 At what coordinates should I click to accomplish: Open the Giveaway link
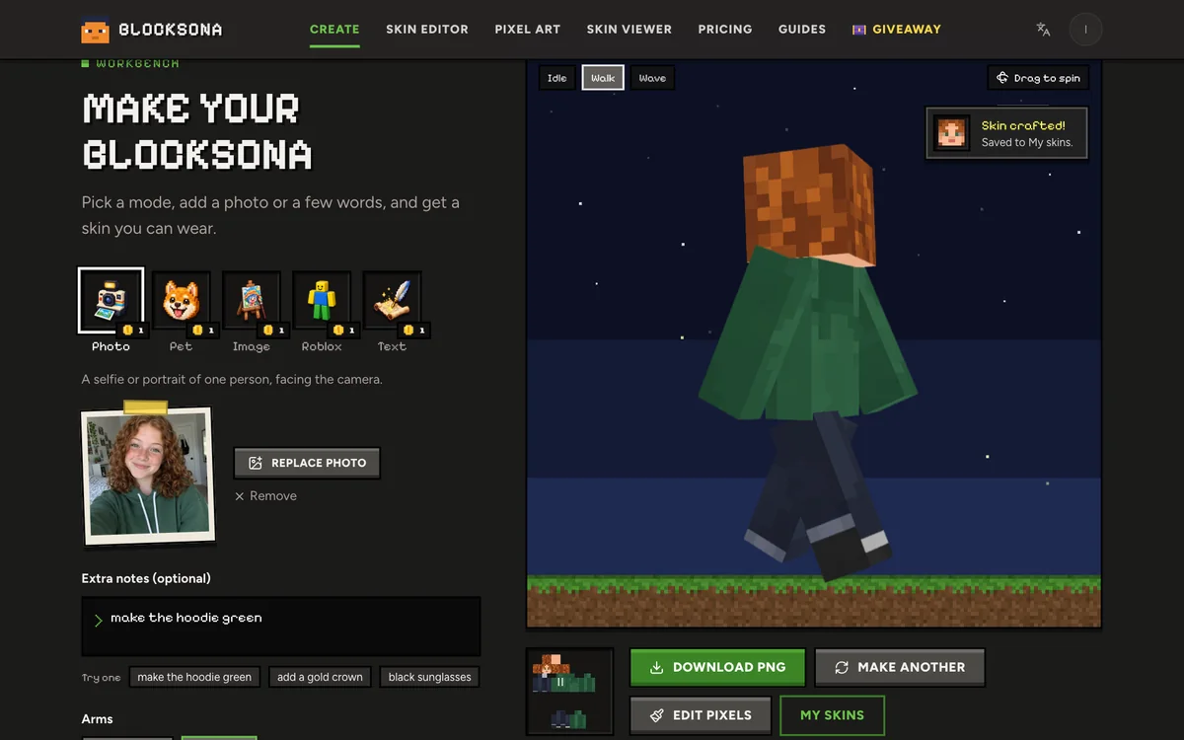[x=897, y=30]
